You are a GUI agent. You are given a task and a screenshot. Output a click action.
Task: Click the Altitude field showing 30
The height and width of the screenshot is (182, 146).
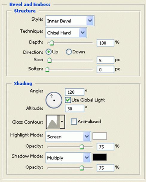click(74, 109)
